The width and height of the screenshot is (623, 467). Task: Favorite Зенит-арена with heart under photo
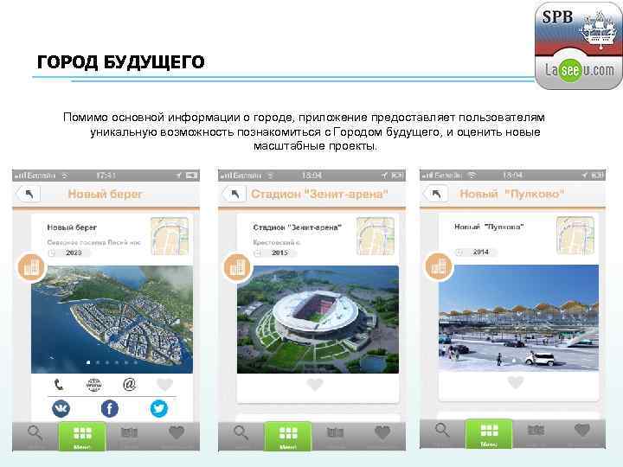coord(315,384)
